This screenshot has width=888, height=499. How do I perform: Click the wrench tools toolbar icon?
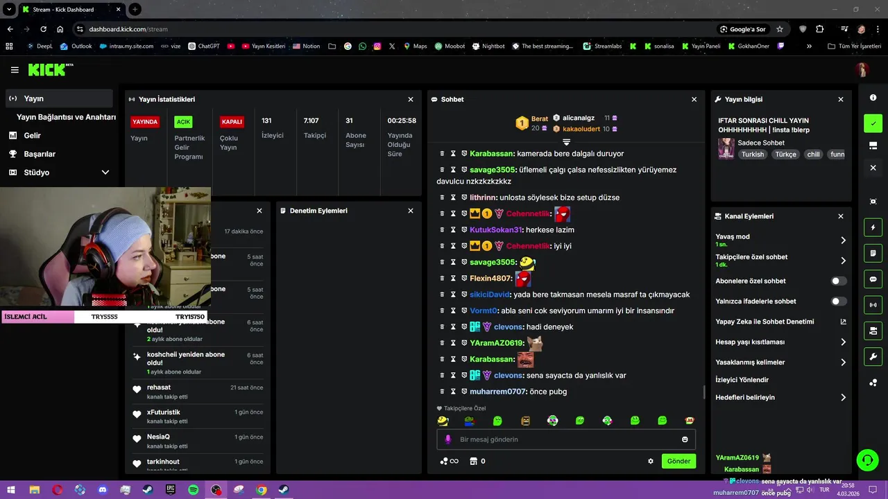pyautogui.click(x=873, y=357)
